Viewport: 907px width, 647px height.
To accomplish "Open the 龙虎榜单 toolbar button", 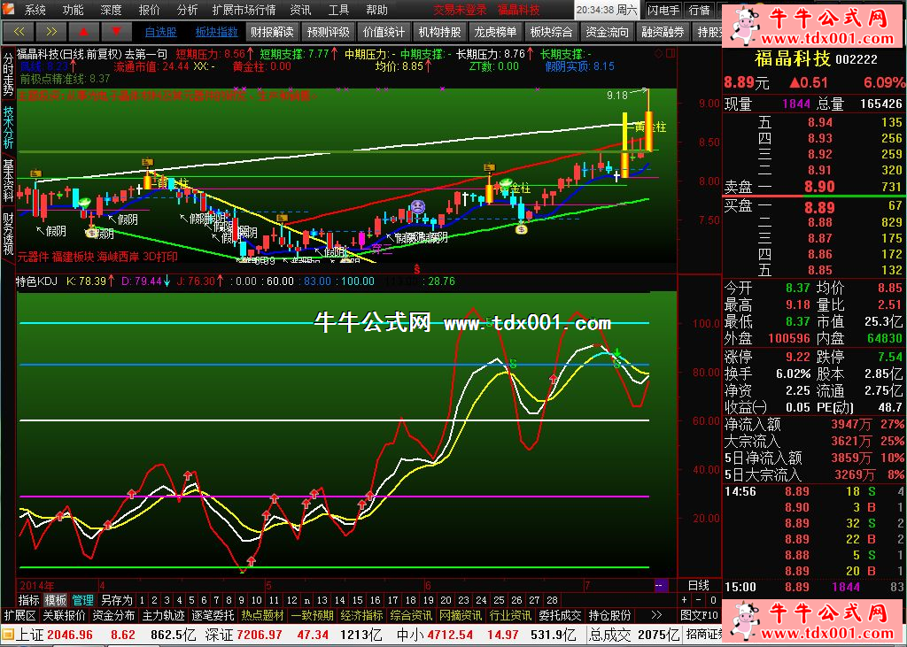I will 495,32.
